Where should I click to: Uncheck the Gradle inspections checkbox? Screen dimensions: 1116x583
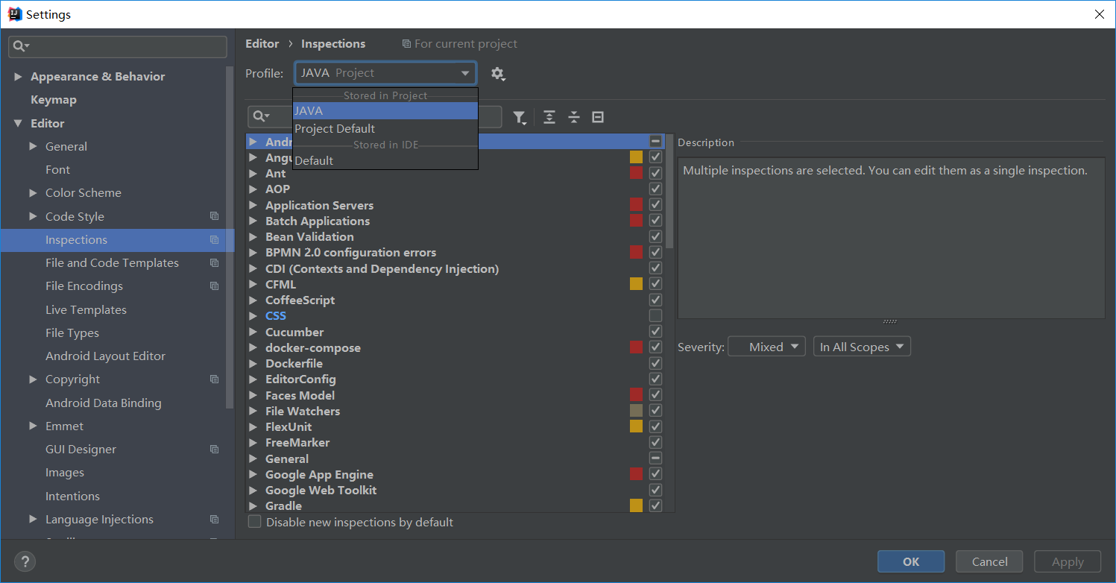point(655,505)
